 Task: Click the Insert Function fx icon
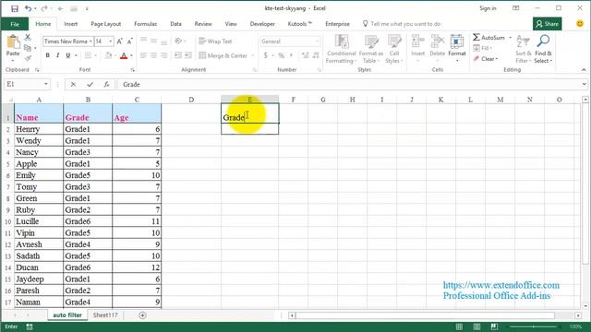[107, 84]
